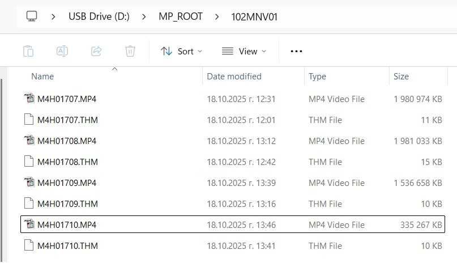The height and width of the screenshot is (271, 457).
Task: Click date cell 18.10.2025 13:12
Action: coord(241,141)
